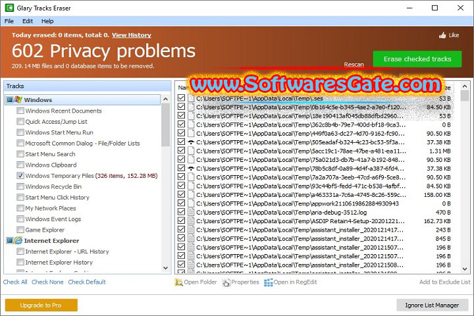This screenshot has height=316, width=474.
Task: Select the Windows tree group row
Action: [82, 100]
